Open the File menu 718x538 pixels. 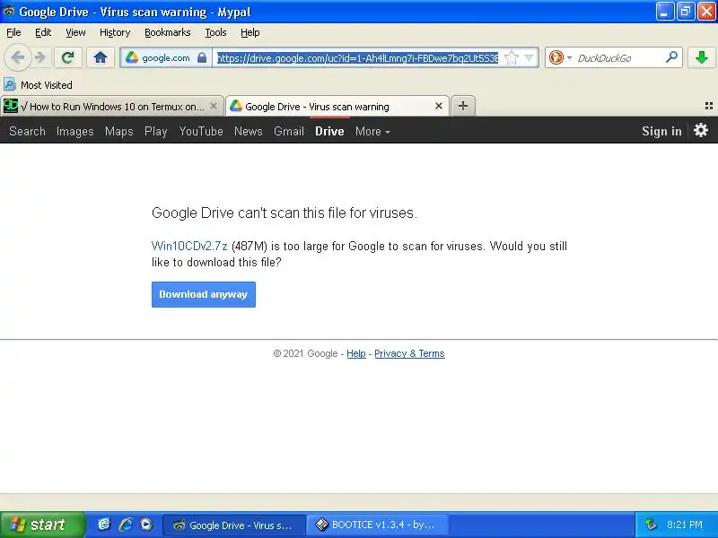13,32
